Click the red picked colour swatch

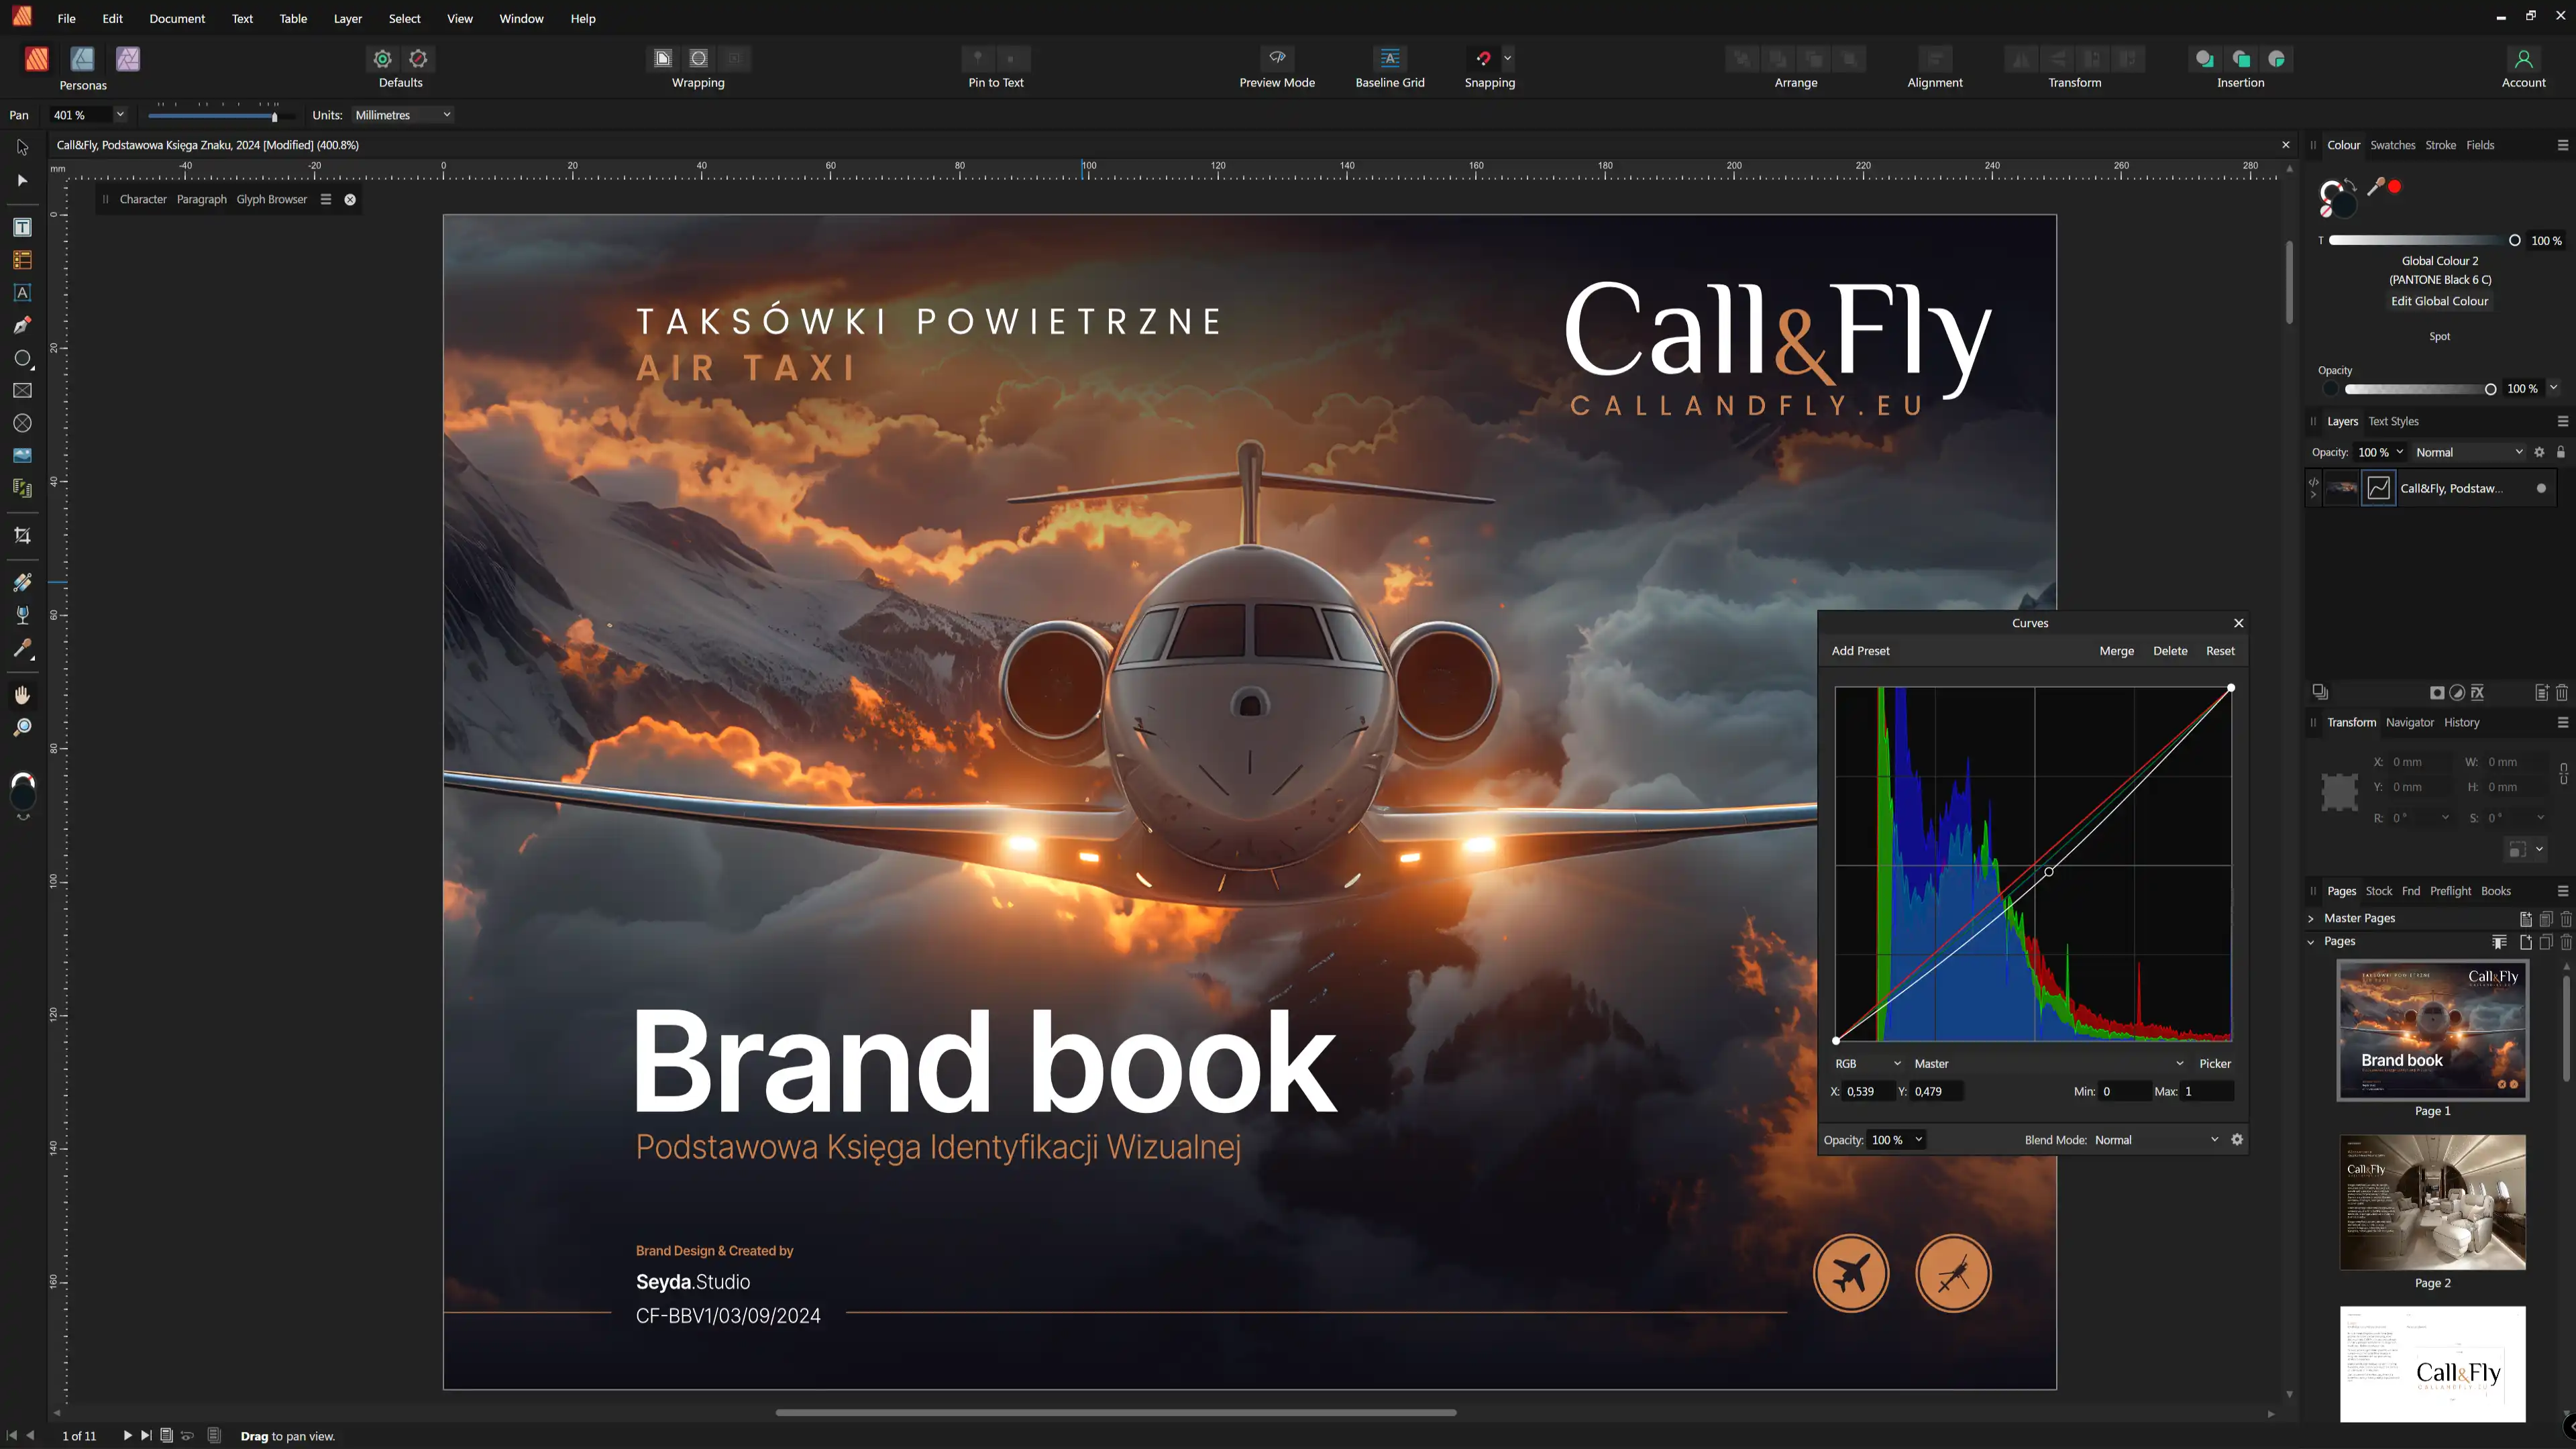tap(2395, 187)
